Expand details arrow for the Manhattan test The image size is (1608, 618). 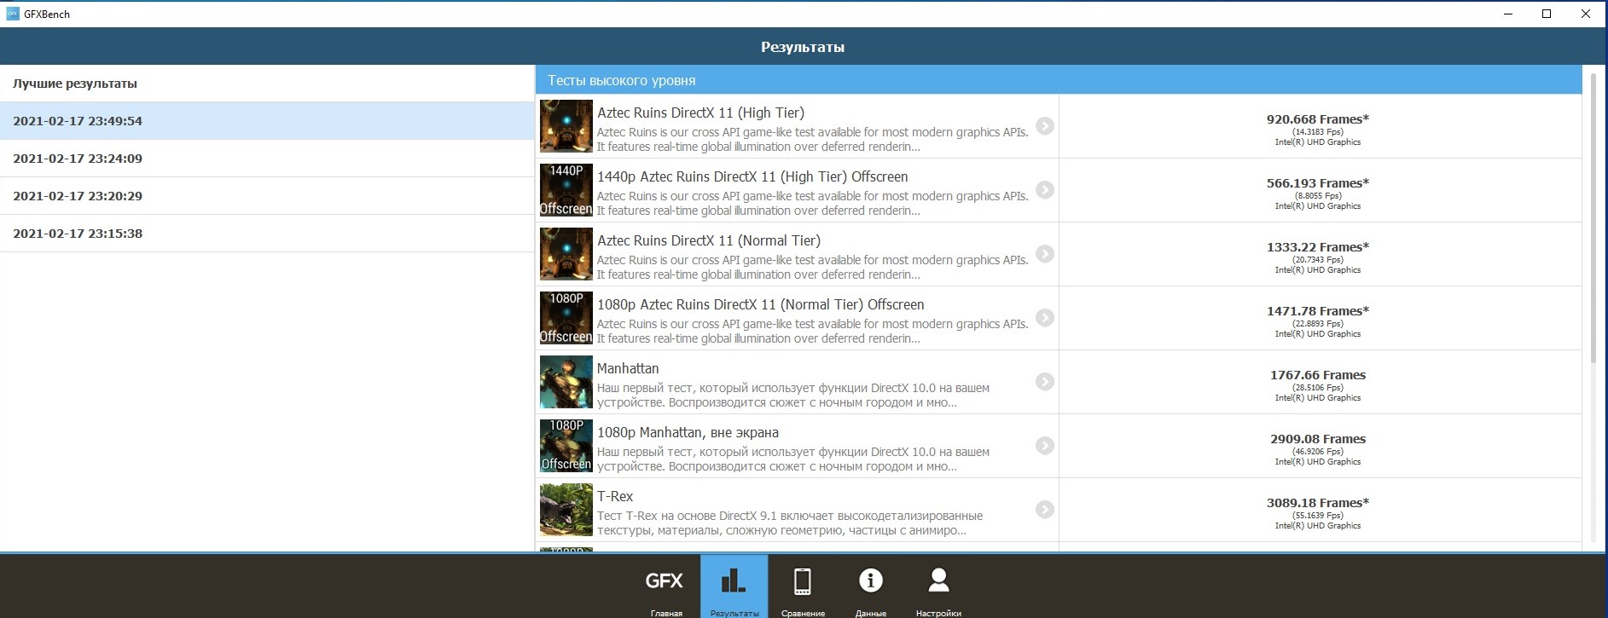click(x=1044, y=382)
